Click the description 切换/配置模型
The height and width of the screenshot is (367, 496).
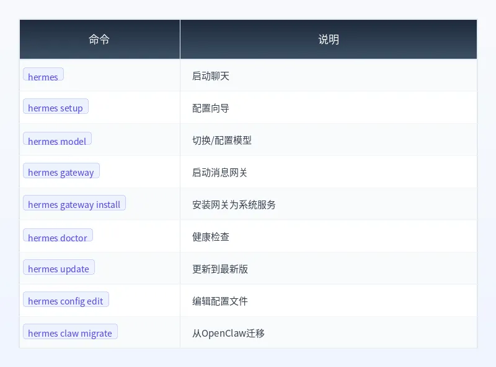coord(222,140)
